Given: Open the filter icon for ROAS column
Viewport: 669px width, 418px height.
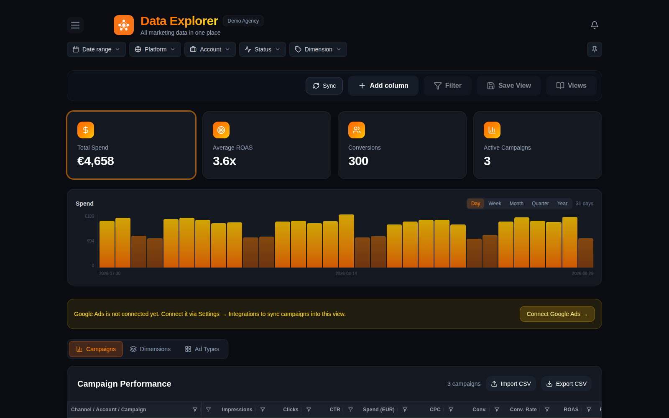Looking at the screenshot, I should tap(589, 410).
